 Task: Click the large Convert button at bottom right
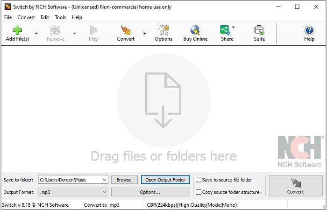pyautogui.click(x=296, y=186)
